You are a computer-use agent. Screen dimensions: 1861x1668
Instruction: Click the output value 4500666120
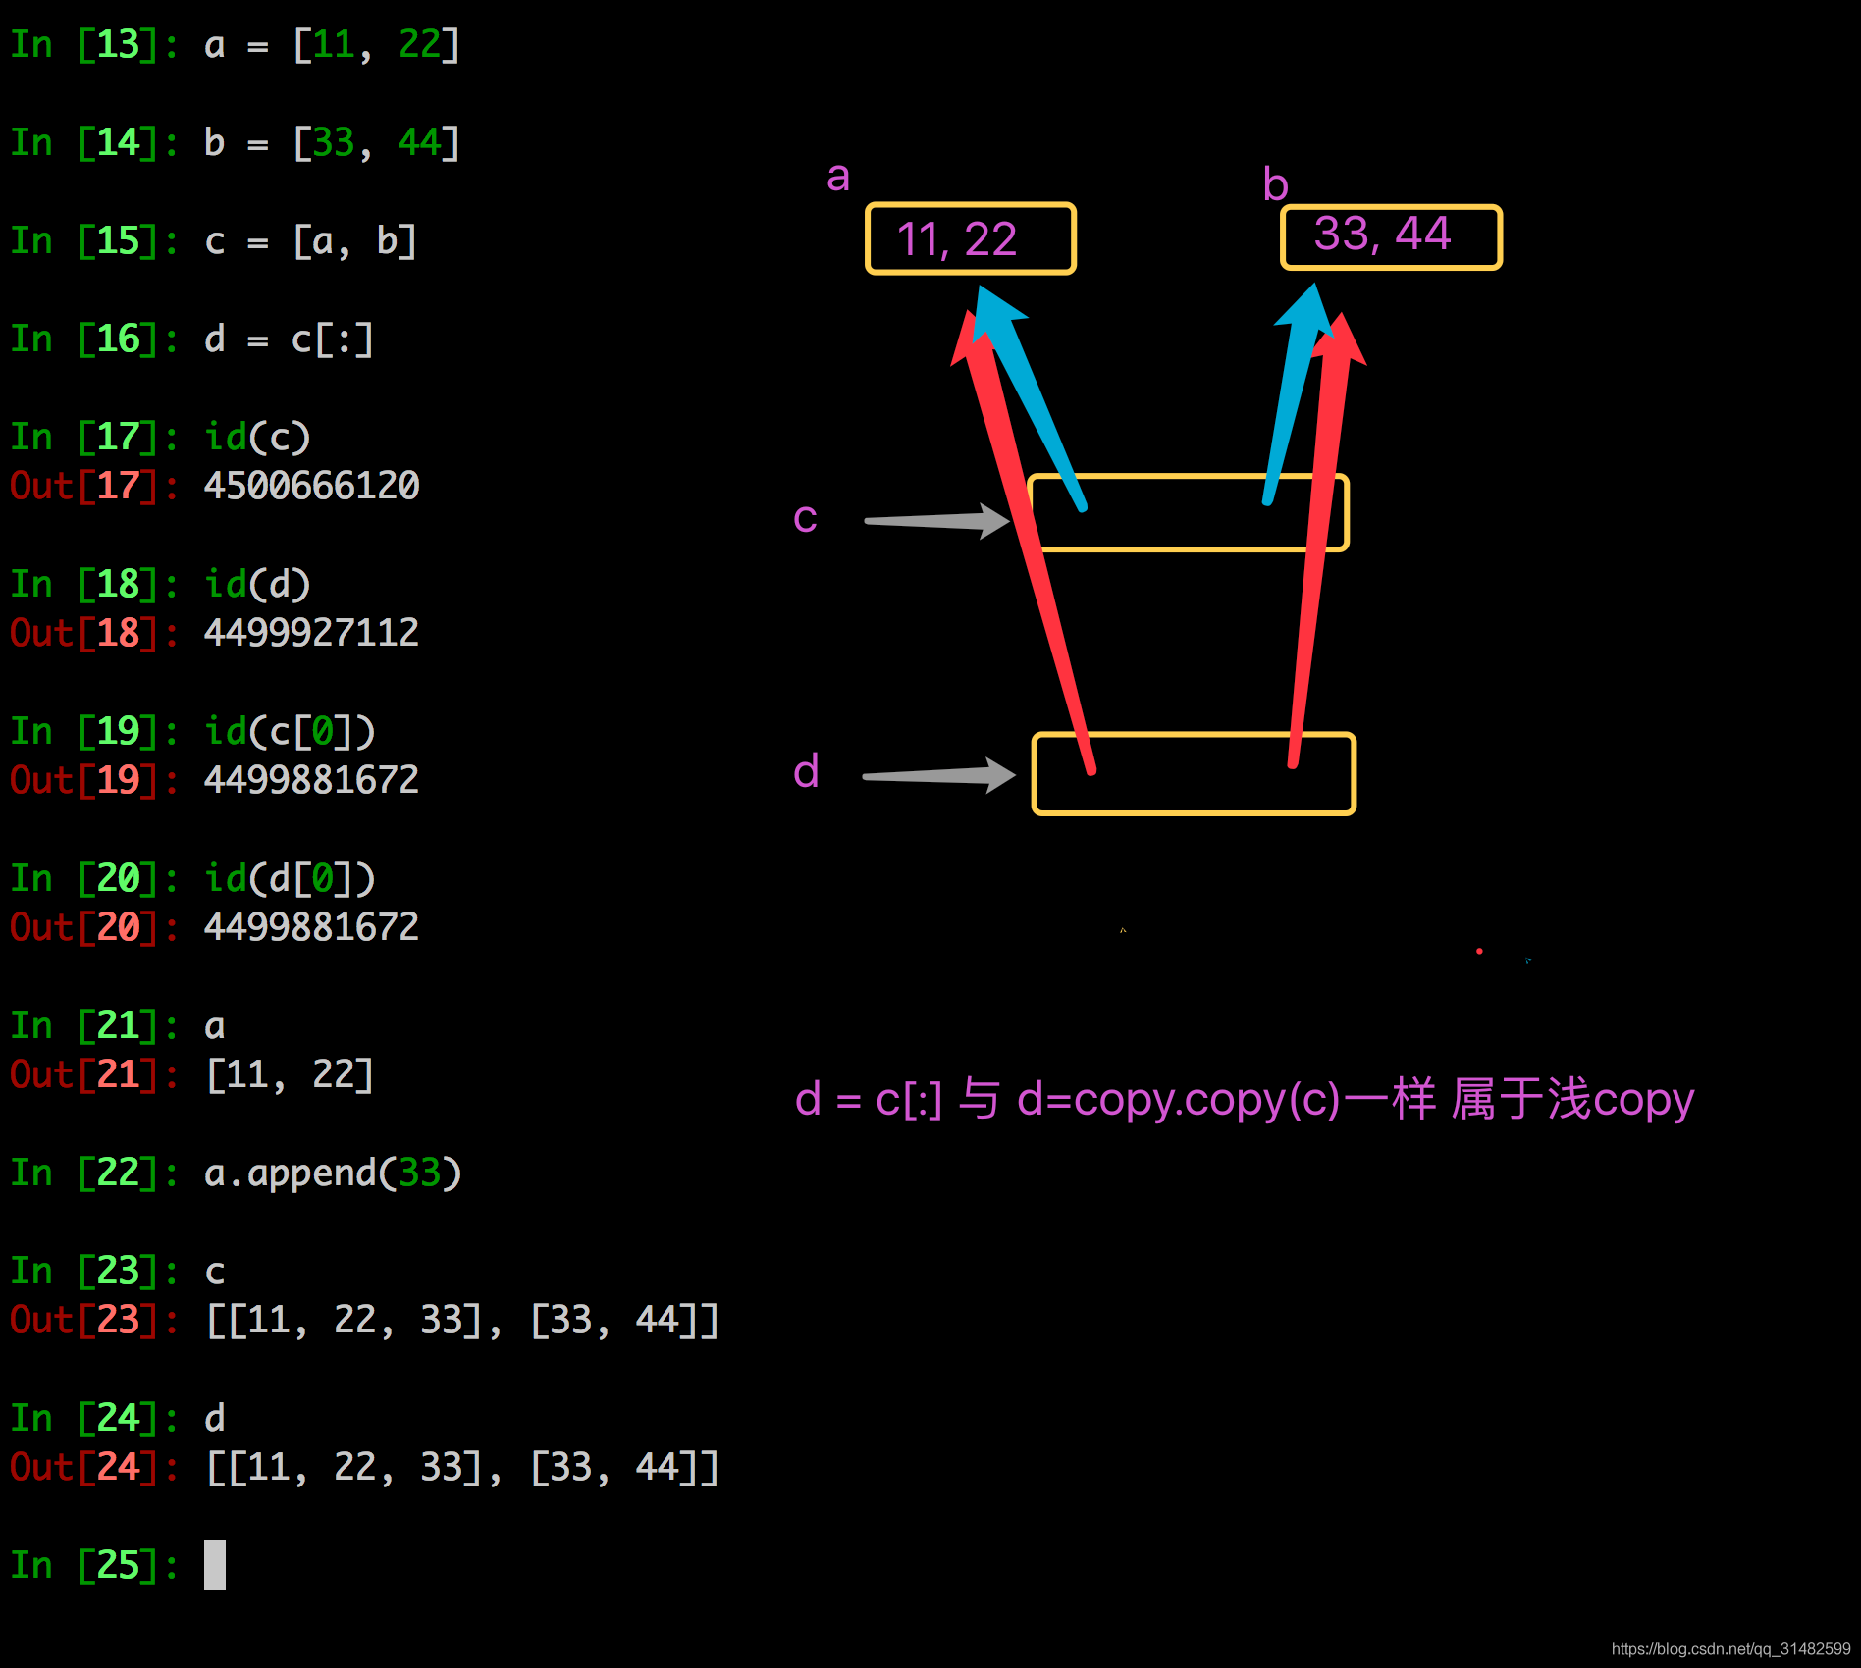[x=311, y=486]
